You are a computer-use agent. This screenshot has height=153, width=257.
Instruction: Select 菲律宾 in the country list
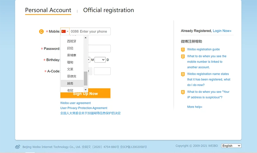tap(72, 76)
